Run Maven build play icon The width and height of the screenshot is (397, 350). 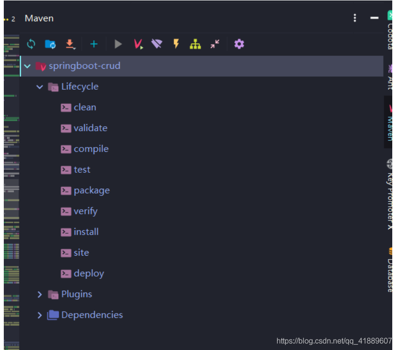(x=118, y=44)
